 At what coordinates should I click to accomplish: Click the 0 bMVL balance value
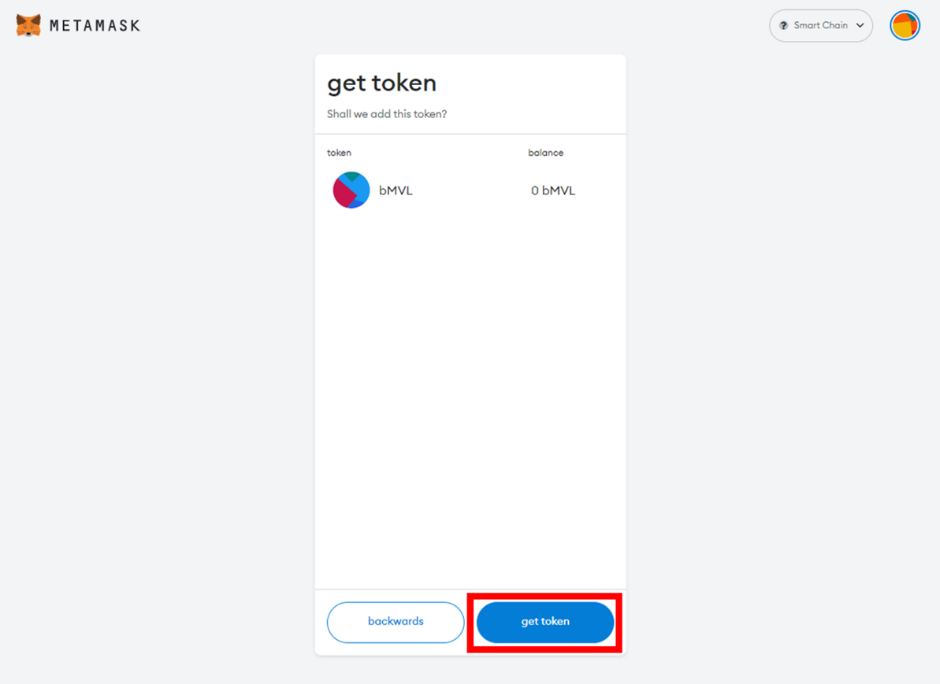coord(553,190)
